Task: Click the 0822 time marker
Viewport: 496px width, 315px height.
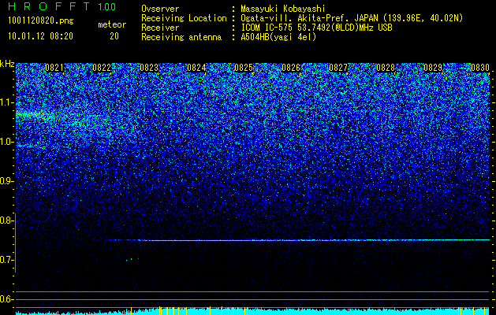Action: coord(102,68)
